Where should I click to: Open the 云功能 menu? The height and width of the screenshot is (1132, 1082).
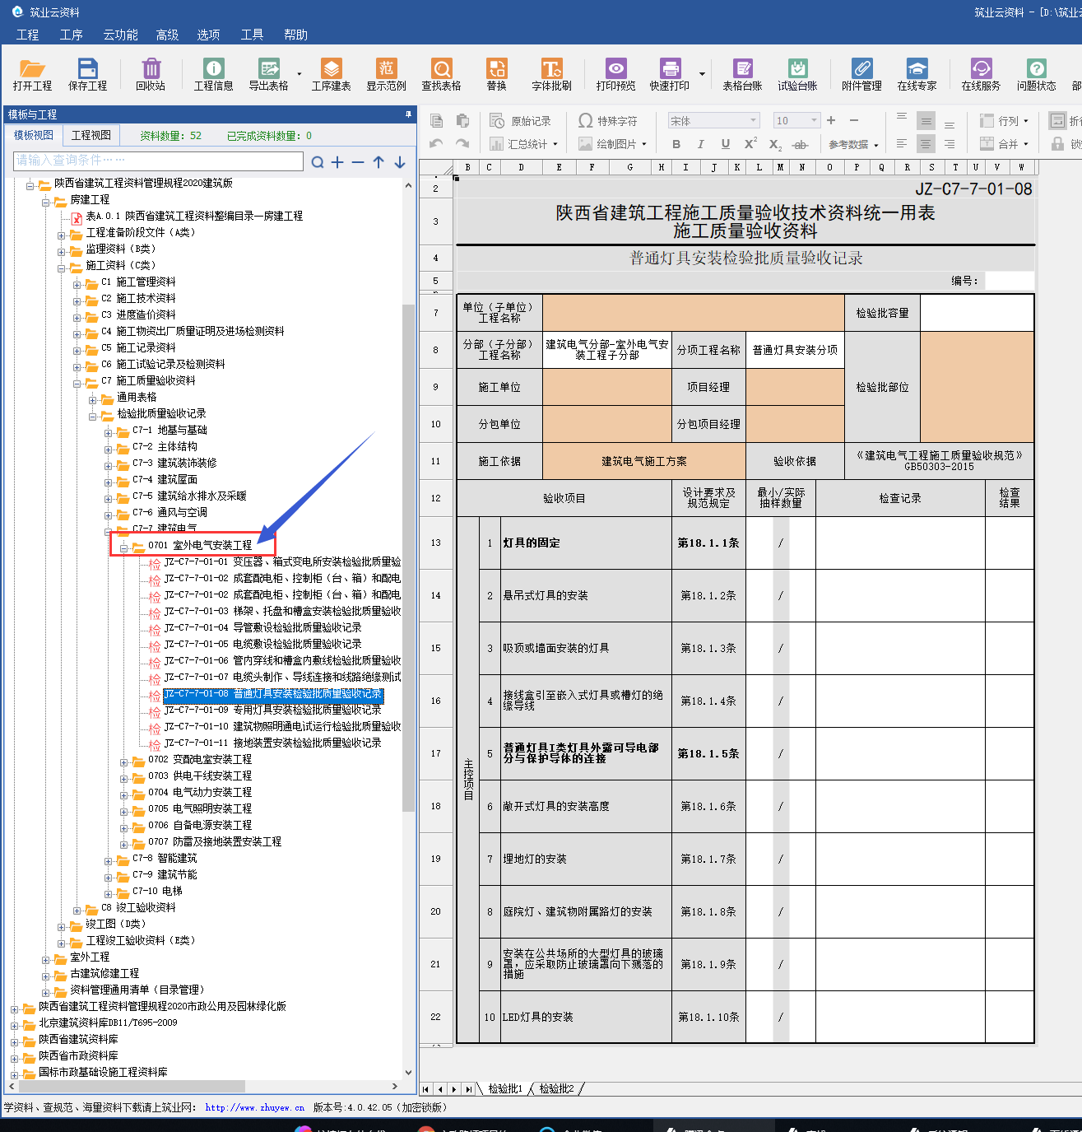click(x=120, y=35)
